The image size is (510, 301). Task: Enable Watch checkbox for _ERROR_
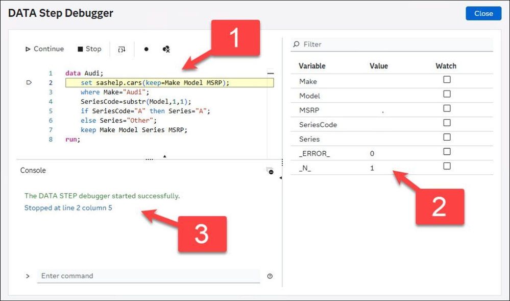447,151
